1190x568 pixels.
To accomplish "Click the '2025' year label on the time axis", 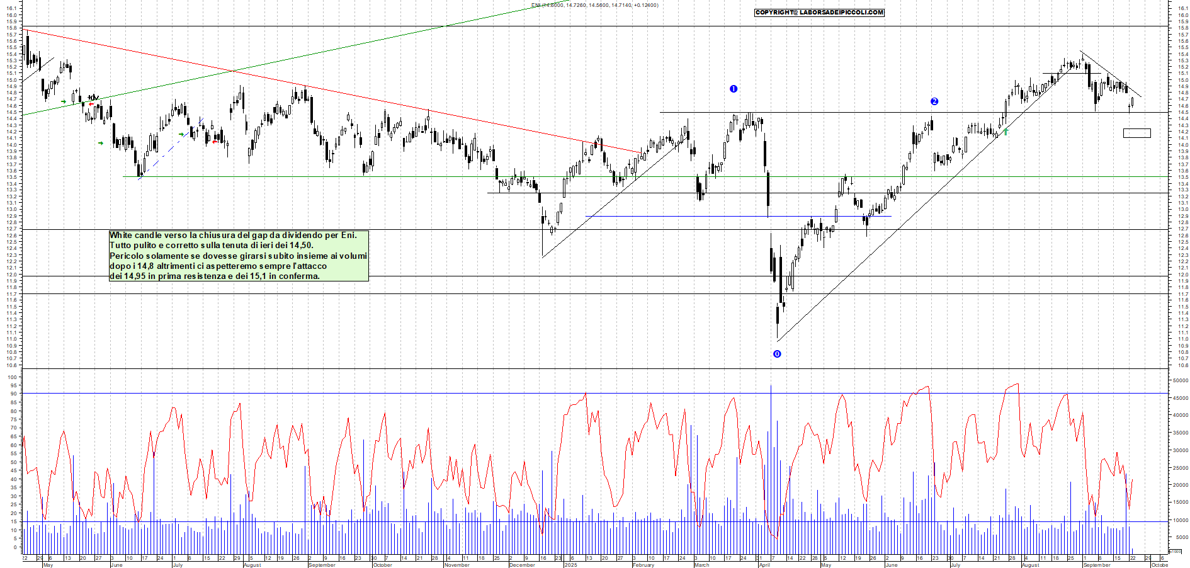I will (570, 565).
